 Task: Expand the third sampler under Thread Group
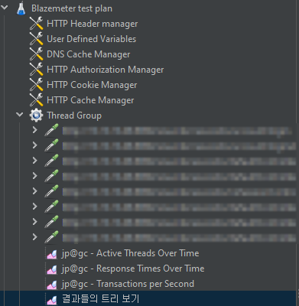pyautogui.click(x=35, y=161)
